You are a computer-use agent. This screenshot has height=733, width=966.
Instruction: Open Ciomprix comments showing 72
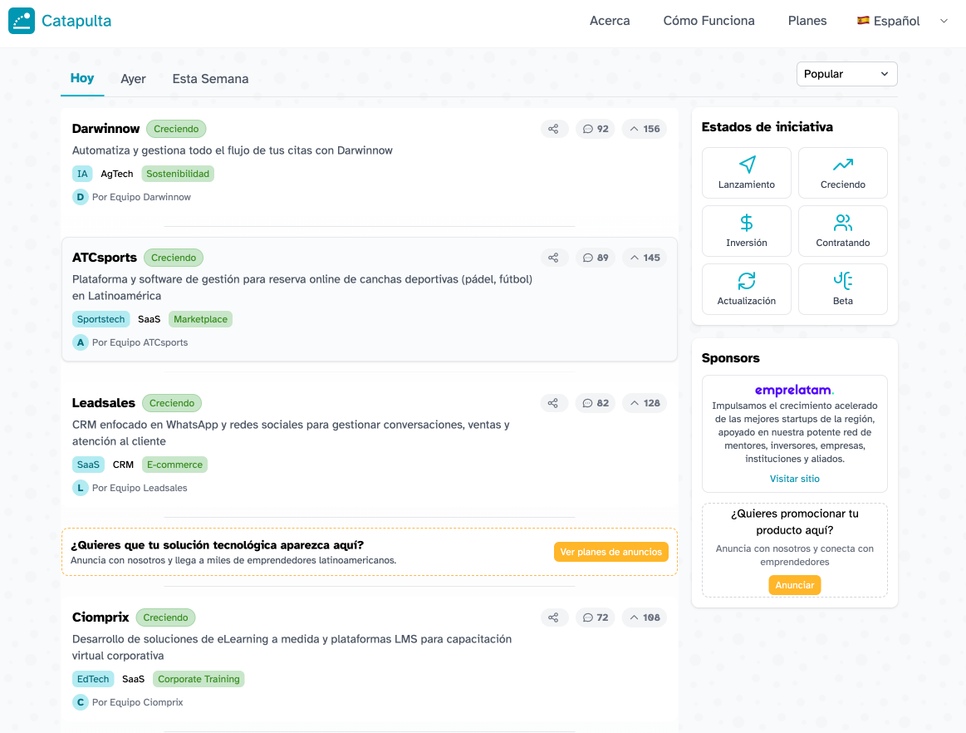tap(595, 617)
